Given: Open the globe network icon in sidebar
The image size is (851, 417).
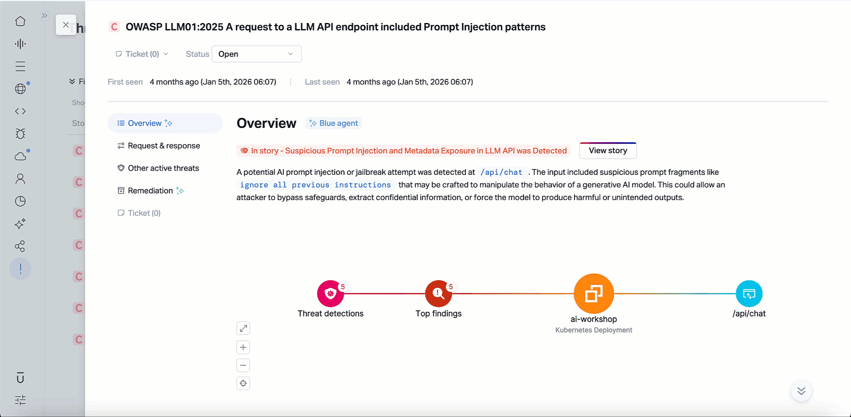Looking at the screenshot, I should (20, 89).
